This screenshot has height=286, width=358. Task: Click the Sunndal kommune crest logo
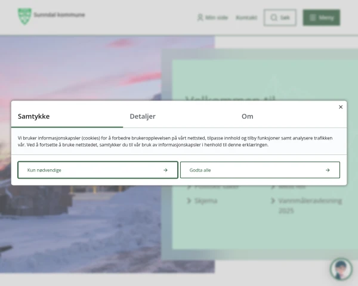tap(24, 16)
